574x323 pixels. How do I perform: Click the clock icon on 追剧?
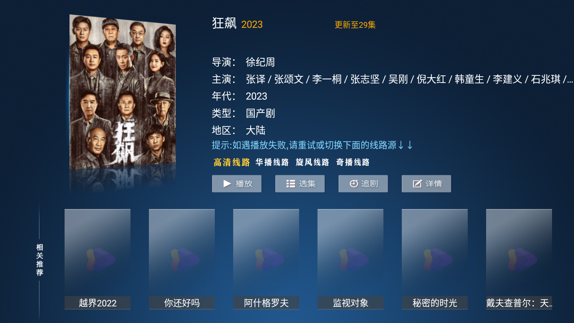[x=354, y=183]
